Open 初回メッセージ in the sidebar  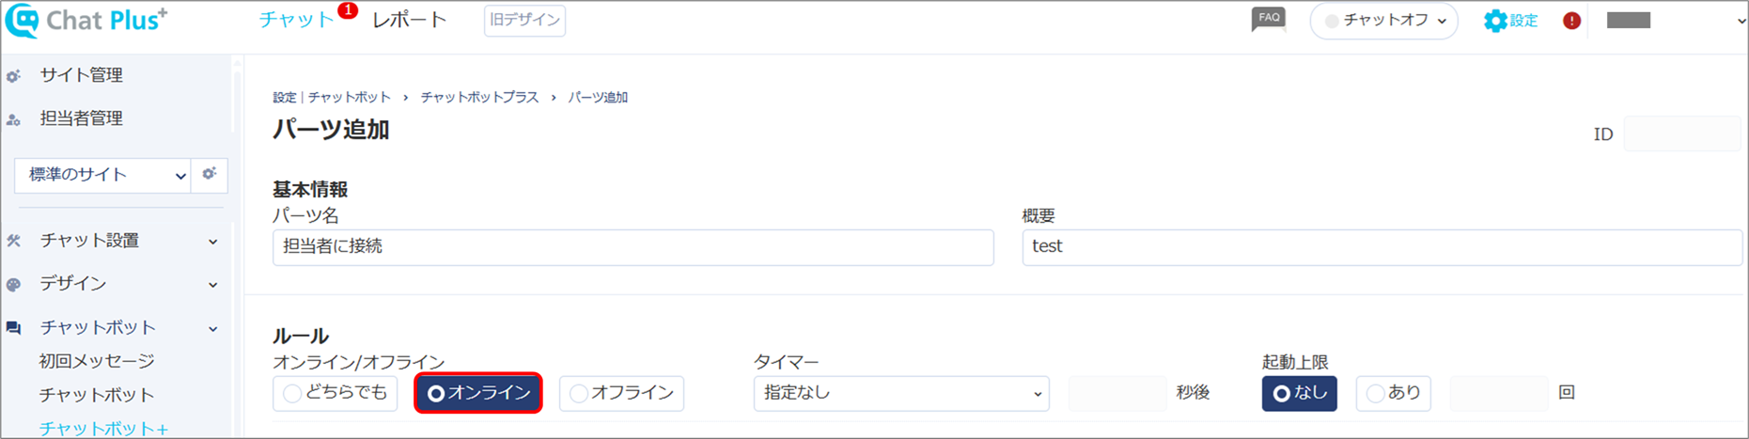click(x=97, y=361)
